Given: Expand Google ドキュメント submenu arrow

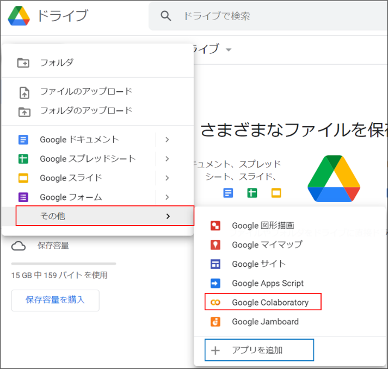Looking at the screenshot, I should click(167, 140).
